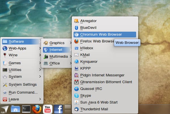This screenshot has width=170, height=114.
Task: Click the Firefox icon in Internet menu
Action: pos(76,41)
